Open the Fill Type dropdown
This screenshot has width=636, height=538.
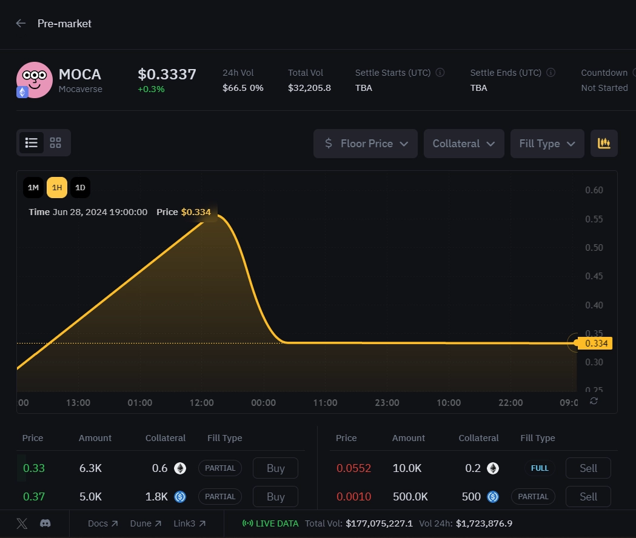547,144
